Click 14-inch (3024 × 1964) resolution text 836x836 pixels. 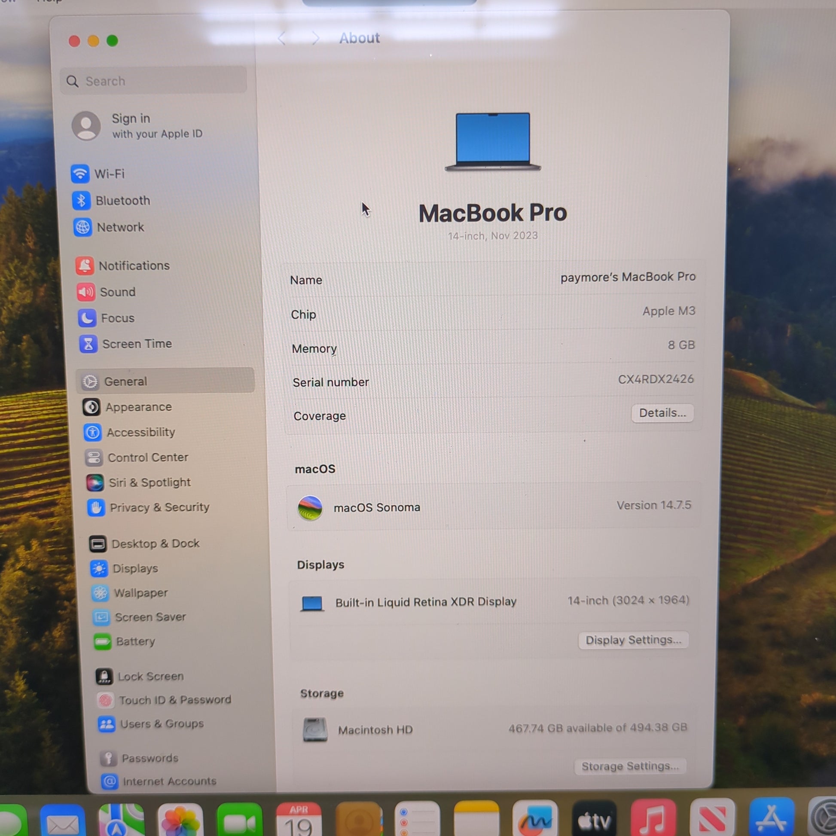tap(629, 601)
